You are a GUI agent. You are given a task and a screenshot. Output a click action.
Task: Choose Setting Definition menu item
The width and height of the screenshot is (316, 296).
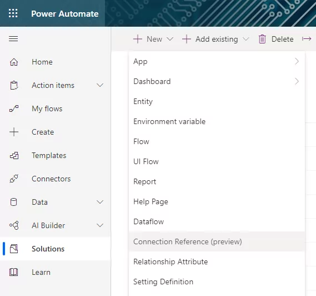[x=217, y=282]
